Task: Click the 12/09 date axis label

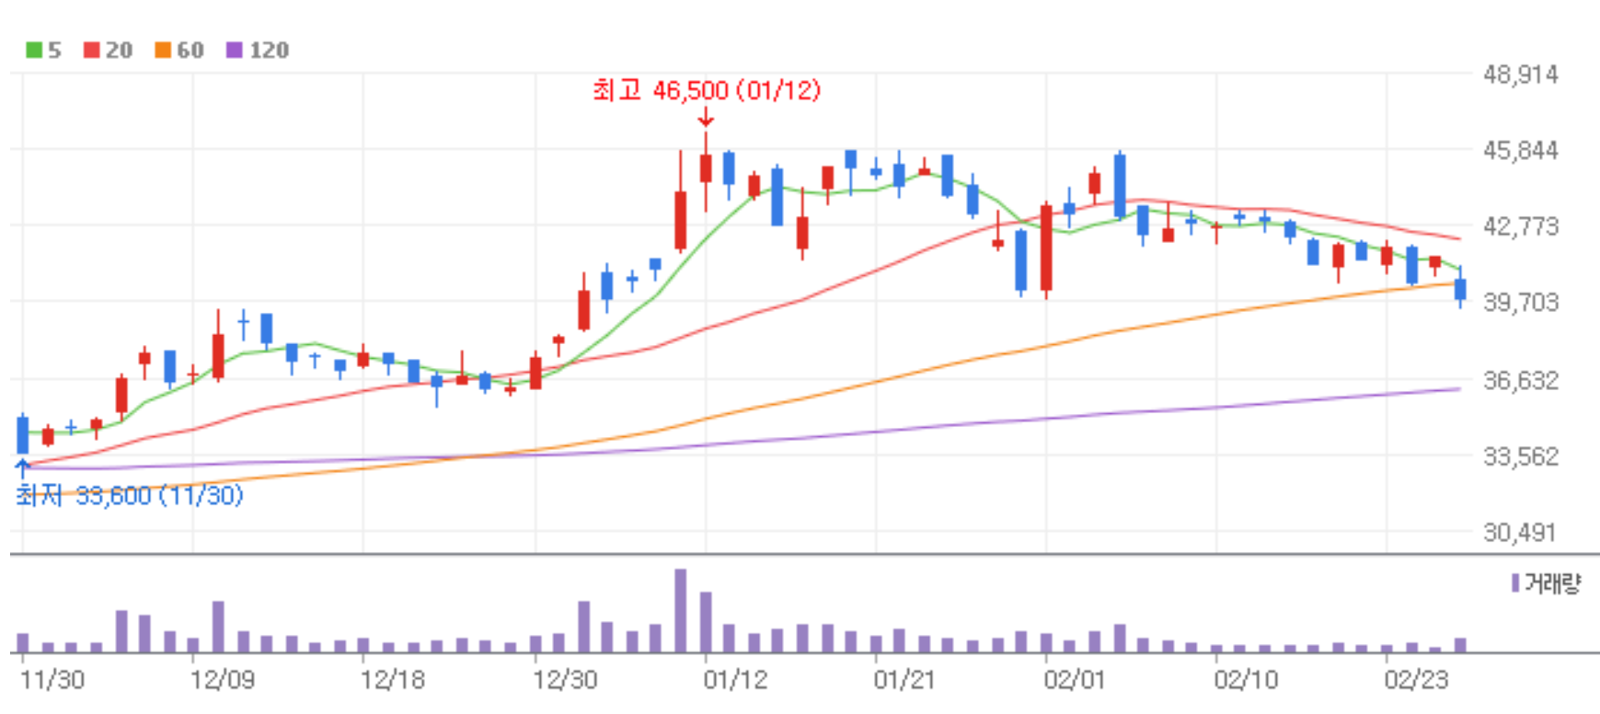Action: coord(223,680)
